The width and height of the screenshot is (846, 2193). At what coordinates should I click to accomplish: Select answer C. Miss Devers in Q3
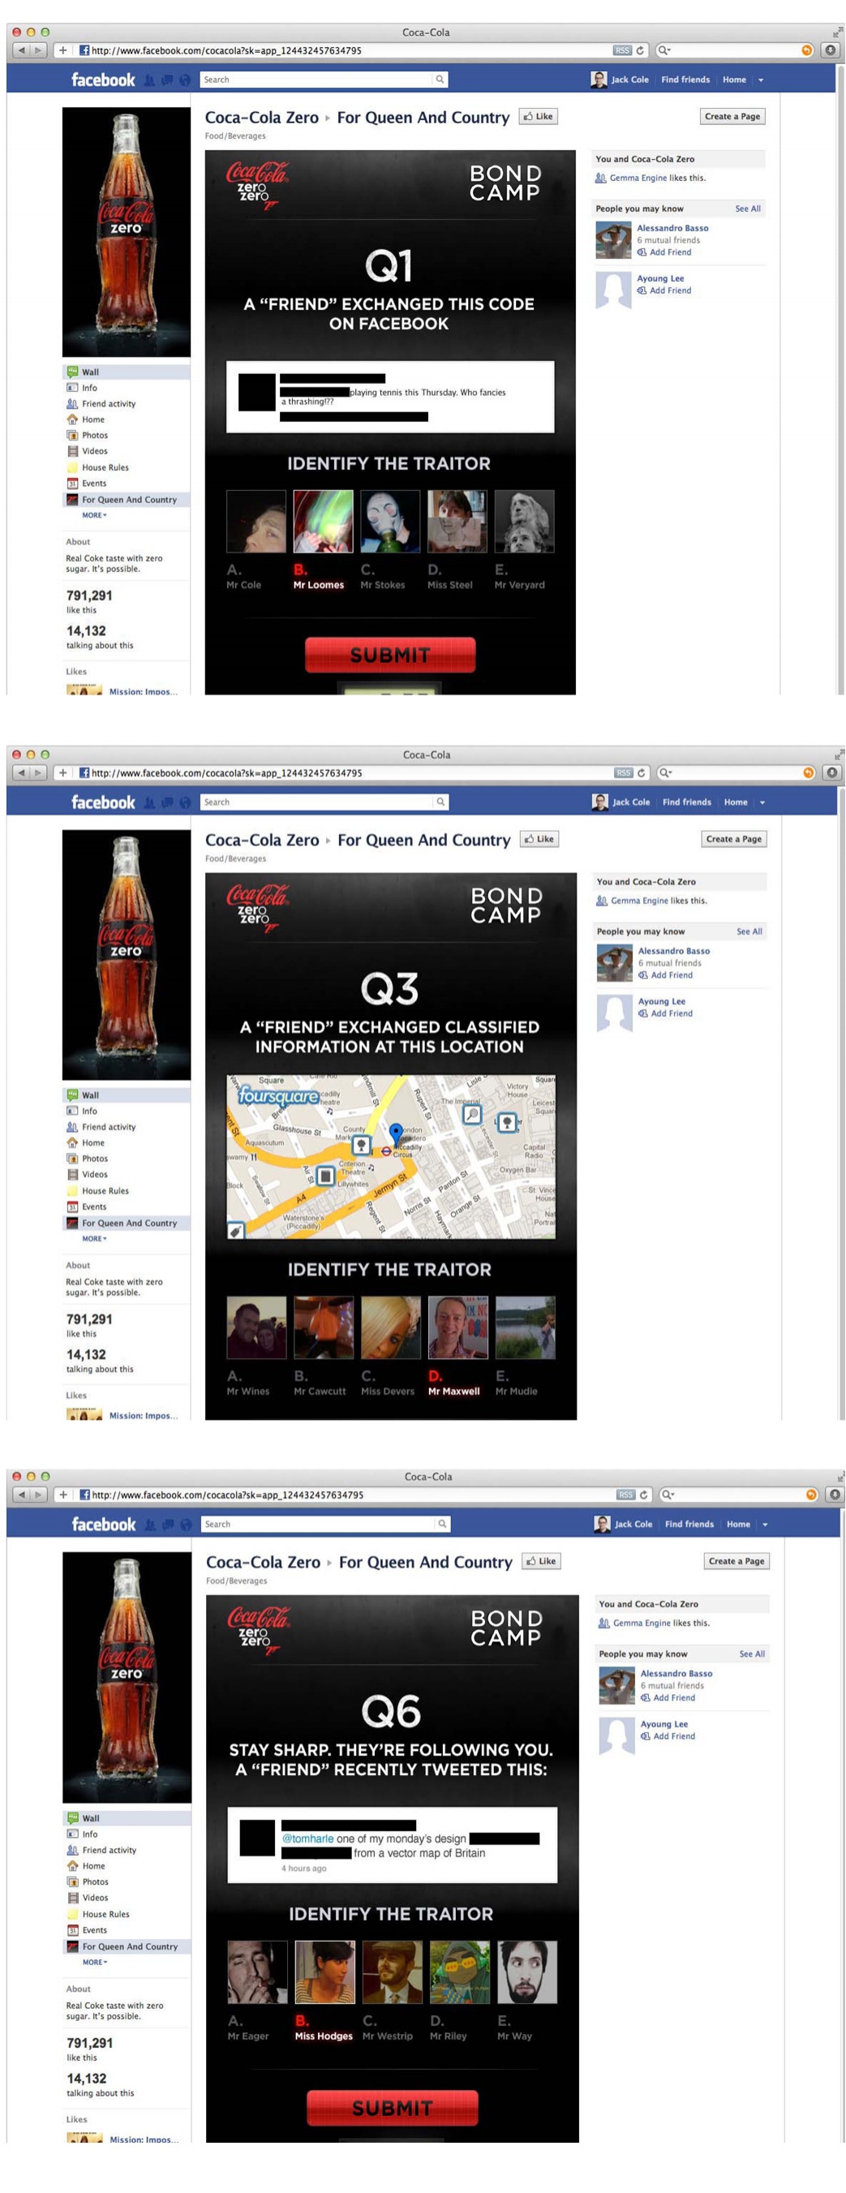tap(391, 1347)
